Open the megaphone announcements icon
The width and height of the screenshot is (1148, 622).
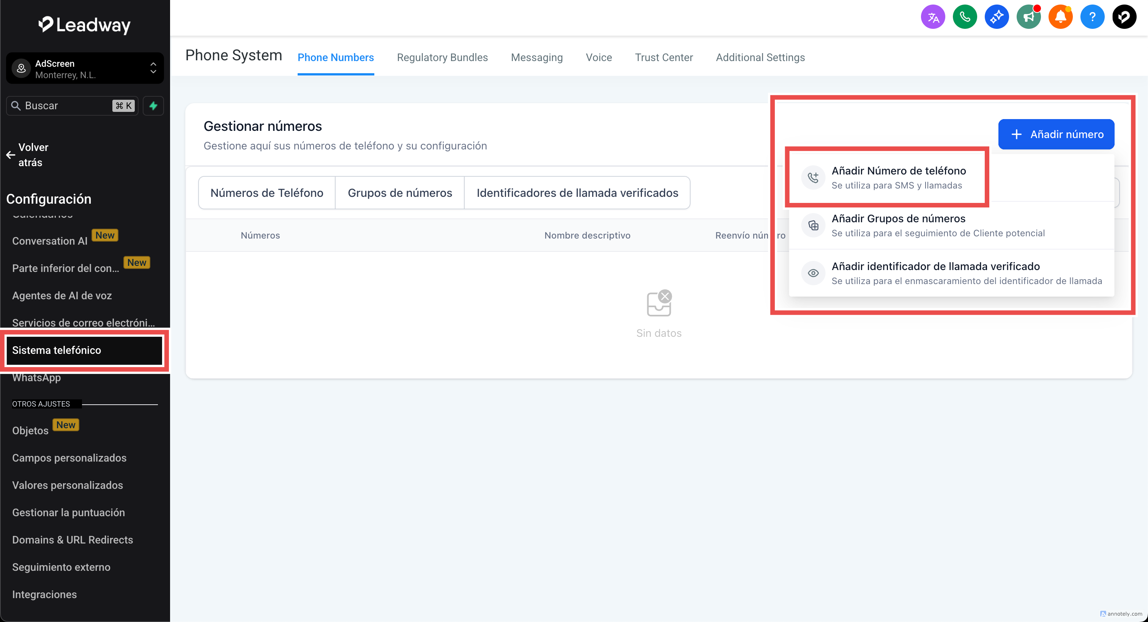tap(1028, 17)
